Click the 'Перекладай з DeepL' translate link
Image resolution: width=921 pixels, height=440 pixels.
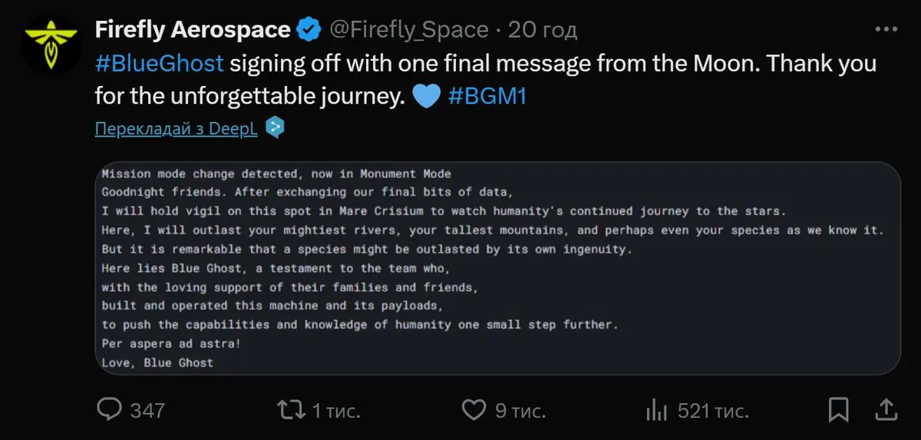click(176, 128)
